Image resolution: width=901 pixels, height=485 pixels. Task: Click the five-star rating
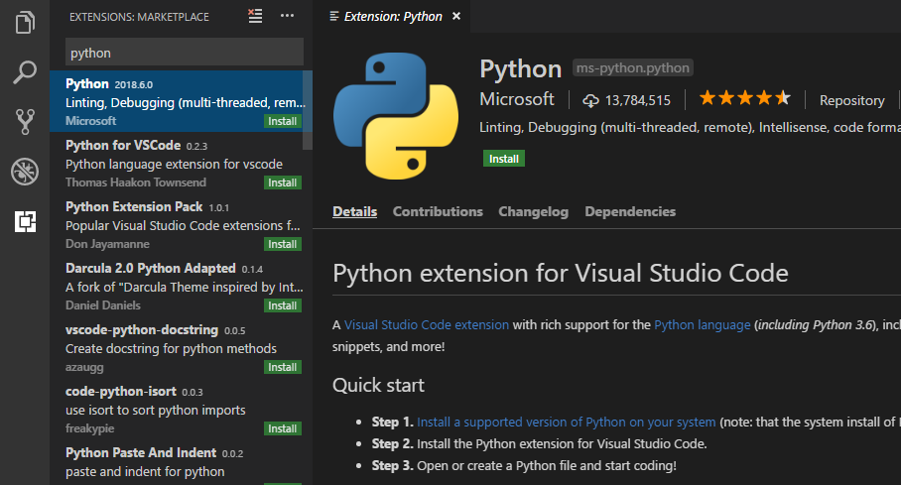point(744,98)
